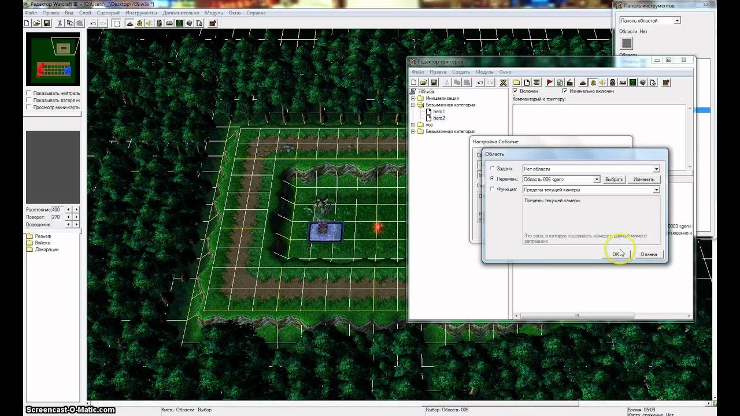
Task: Click the Расстояние value field
Action: (x=58, y=209)
